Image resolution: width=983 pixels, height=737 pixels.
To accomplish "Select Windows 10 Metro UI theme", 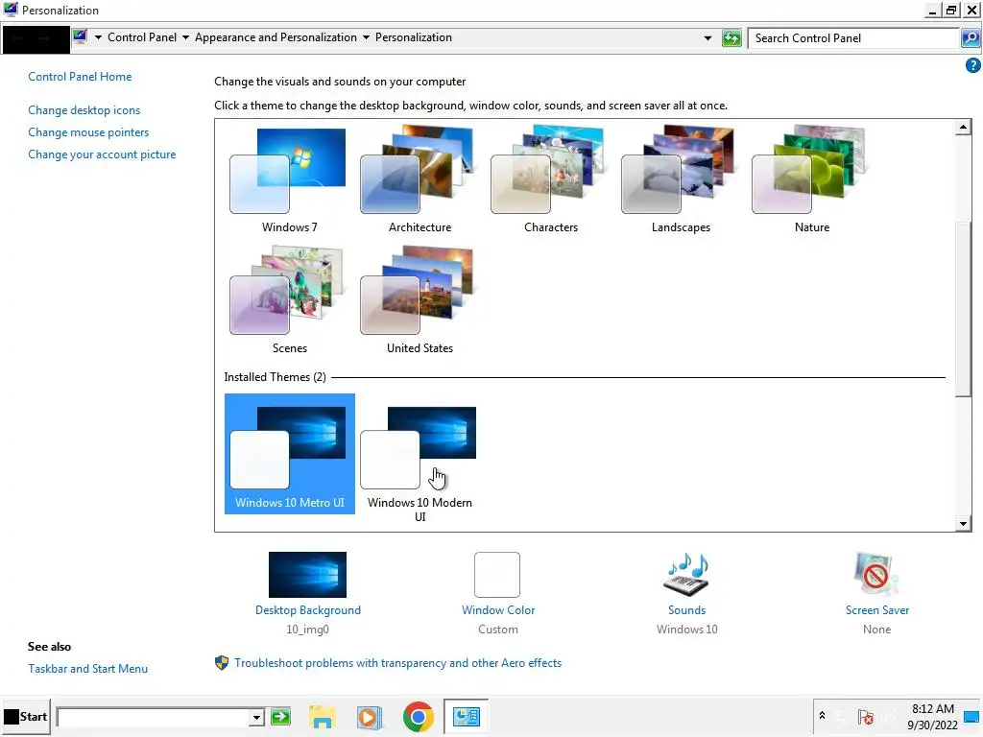I will [290, 454].
